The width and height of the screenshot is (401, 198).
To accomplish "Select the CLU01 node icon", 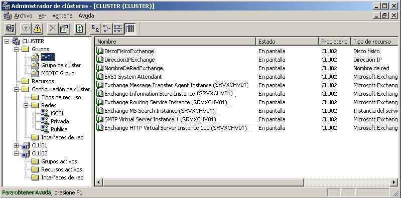I will [x=25, y=146].
